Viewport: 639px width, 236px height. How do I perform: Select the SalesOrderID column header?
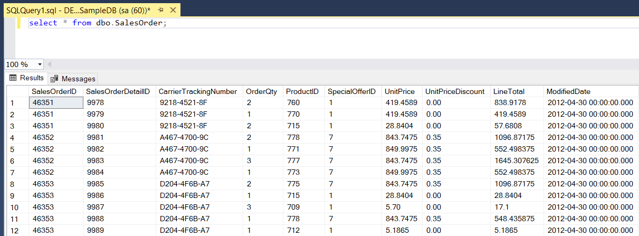tap(54, 91)
